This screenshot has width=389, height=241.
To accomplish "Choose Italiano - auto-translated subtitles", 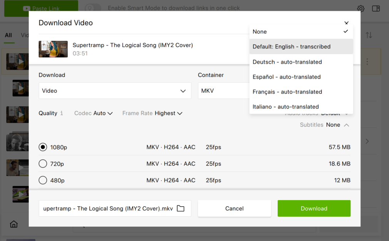I will click(301, 107).
